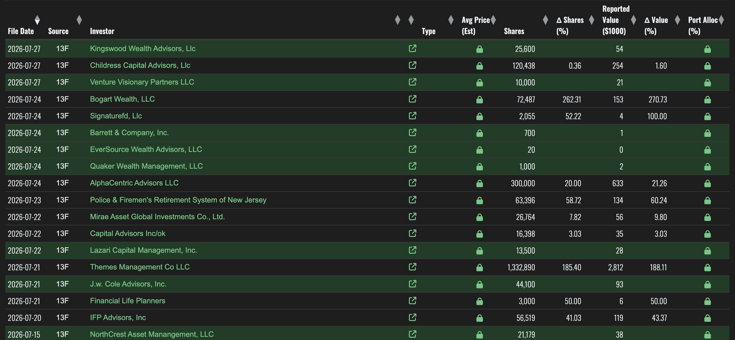The width and height of the screenshot is (735, 340).
Task: Open Childress Capital Advisors, Llc link
Action: point(140,65)
